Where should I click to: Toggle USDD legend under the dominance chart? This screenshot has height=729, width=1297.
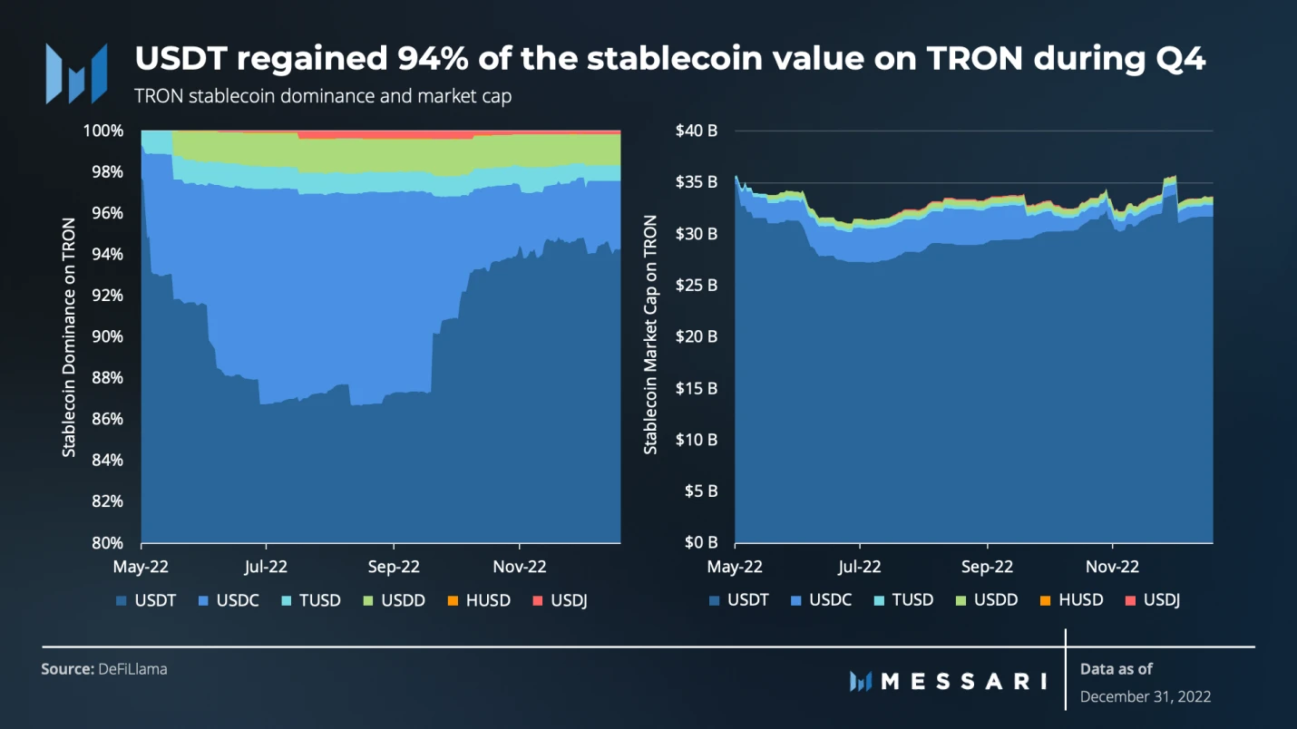point(392,600)
